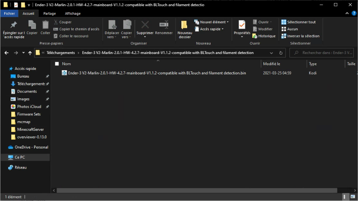The height and width of the screenshot is (201, 358).
Task: Open Déplacer vers menu
Action: coord(112,30)
